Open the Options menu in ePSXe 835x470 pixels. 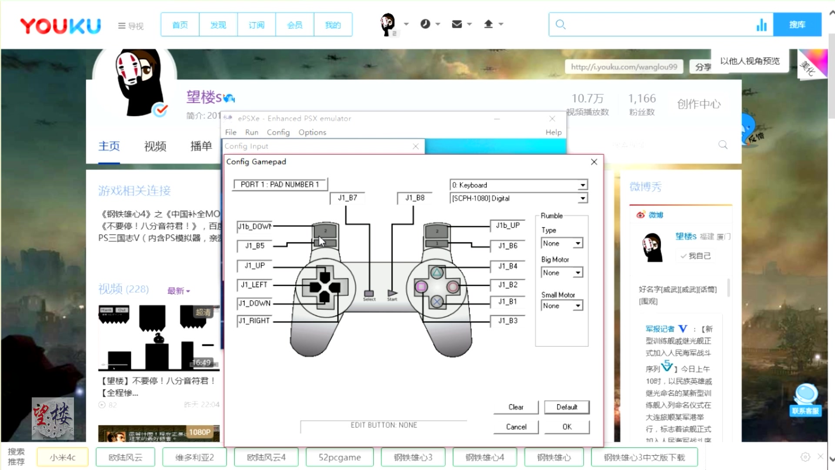pyautogui.click(x=312, y=132)
